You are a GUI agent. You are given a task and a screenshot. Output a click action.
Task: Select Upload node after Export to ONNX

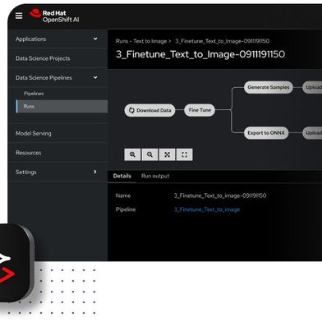[312, 133]
